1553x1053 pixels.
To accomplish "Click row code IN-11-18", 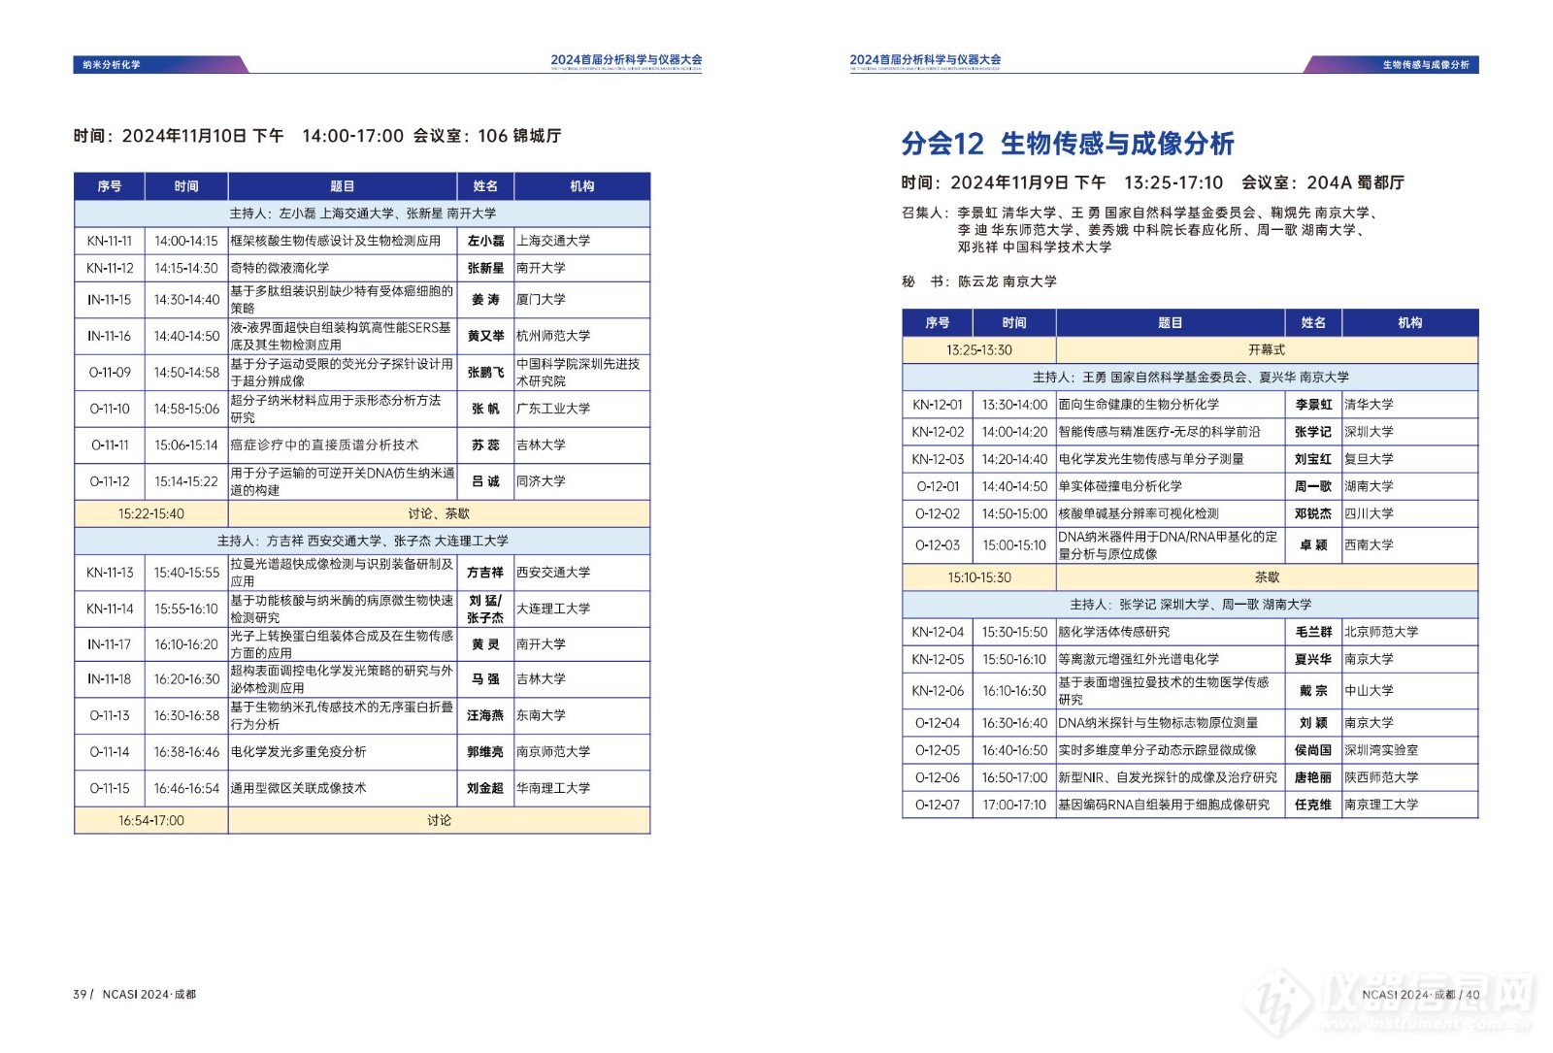I will 110,679.
